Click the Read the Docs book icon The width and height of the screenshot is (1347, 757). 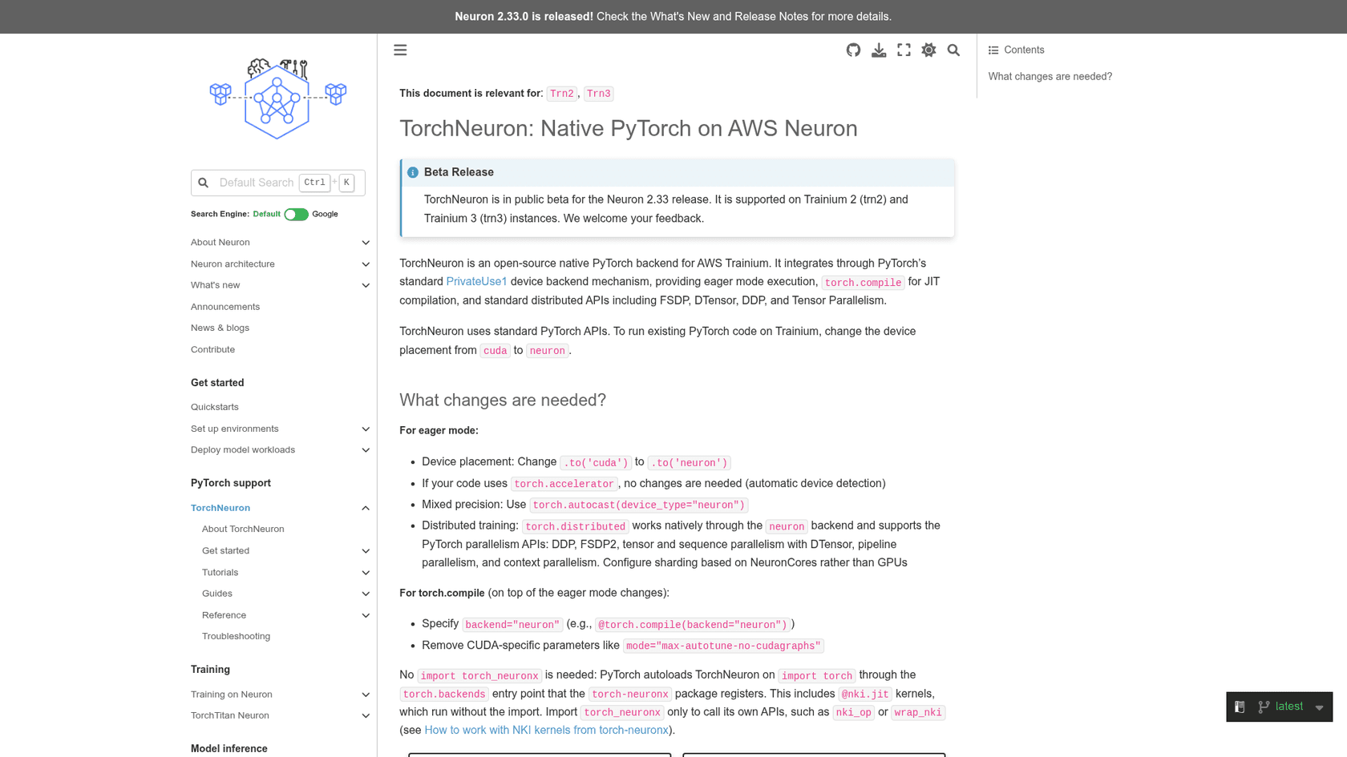pos(1240,707)
